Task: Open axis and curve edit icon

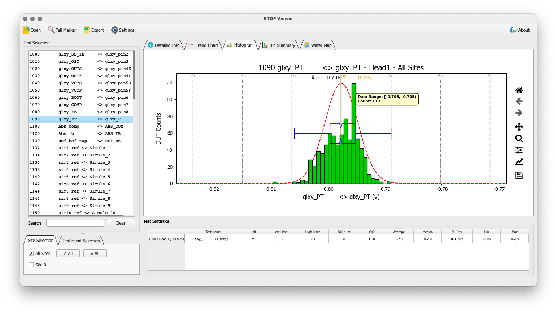Action: (x=519, y=162)
